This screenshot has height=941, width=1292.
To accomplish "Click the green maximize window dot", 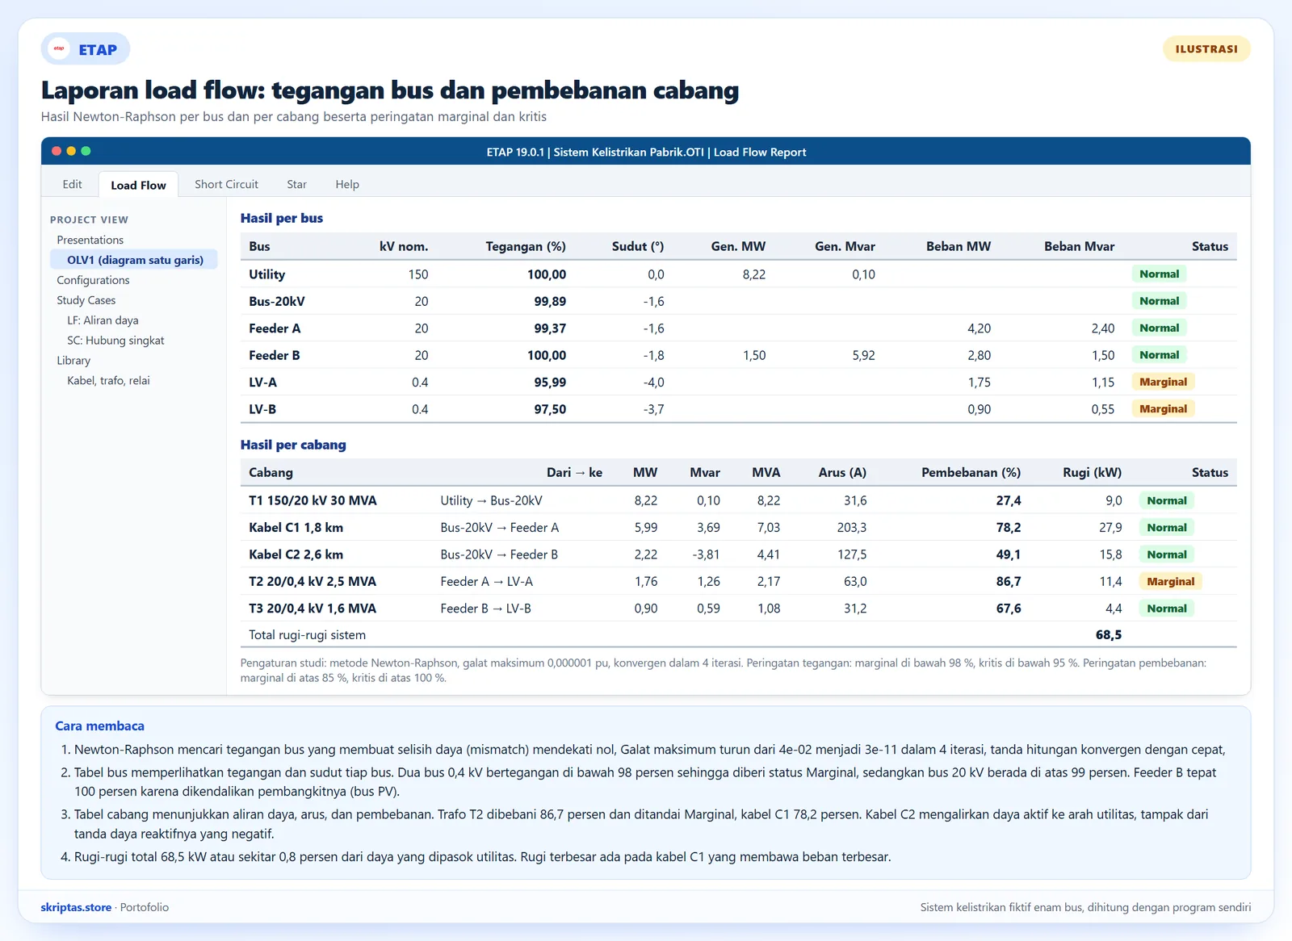I will [x=86, y=151].
